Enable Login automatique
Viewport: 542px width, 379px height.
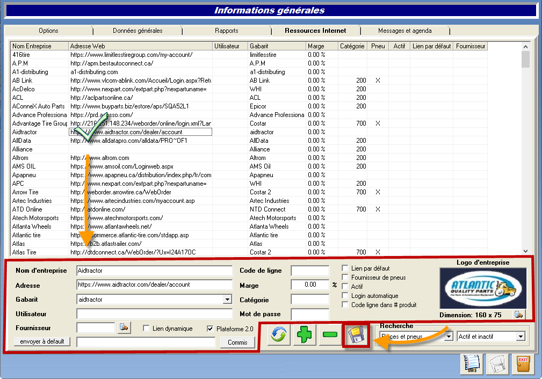point(345,295)
